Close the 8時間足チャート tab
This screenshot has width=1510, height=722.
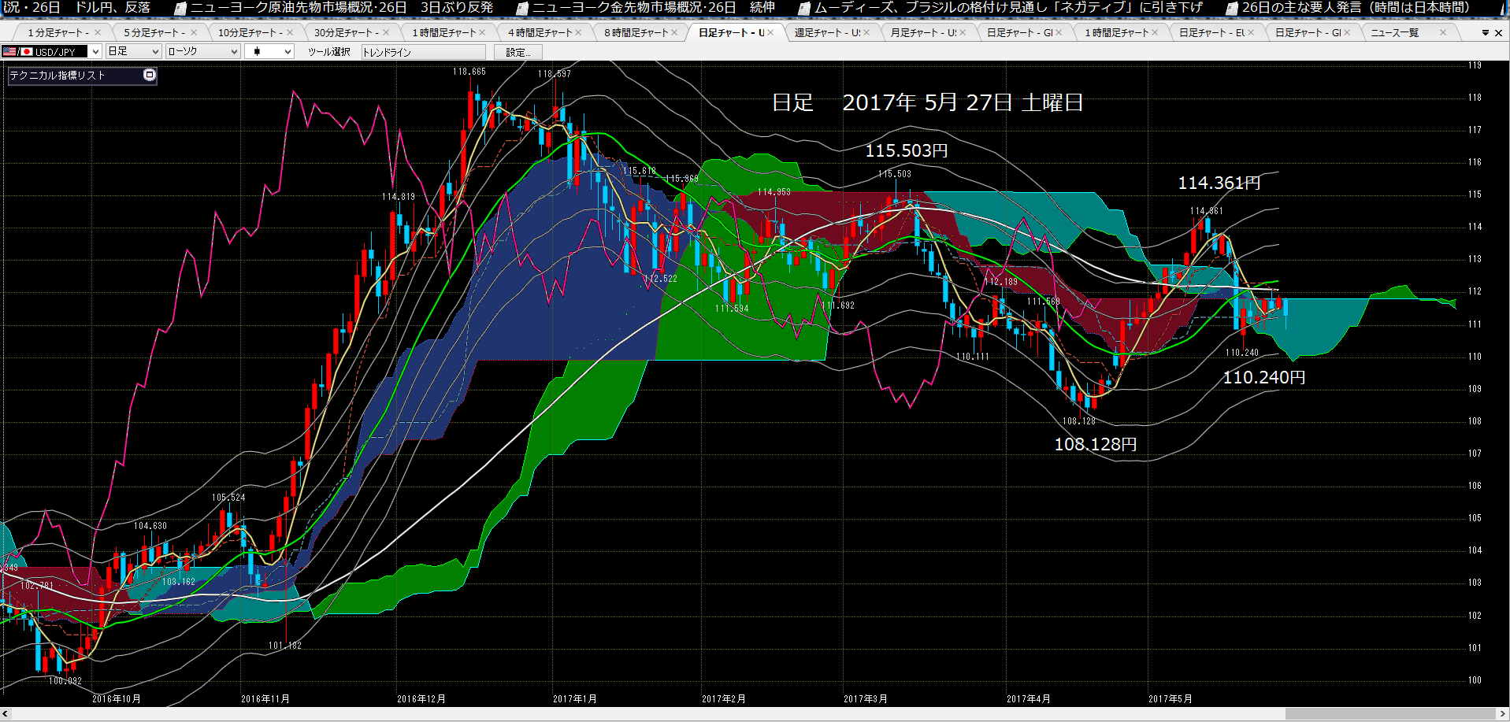pos(674,32)
